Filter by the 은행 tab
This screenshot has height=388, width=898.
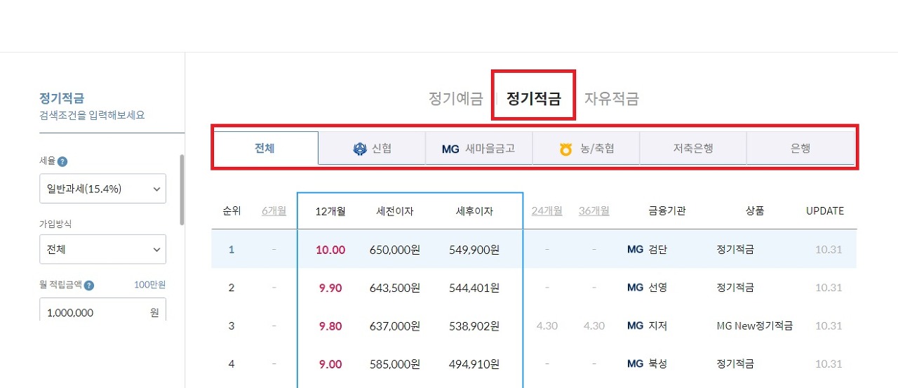(800, 148)
